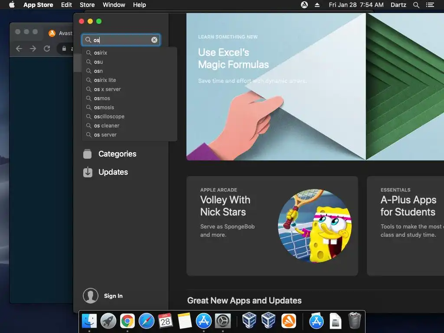Click the running App Store Dock icon

pos(204,321)
